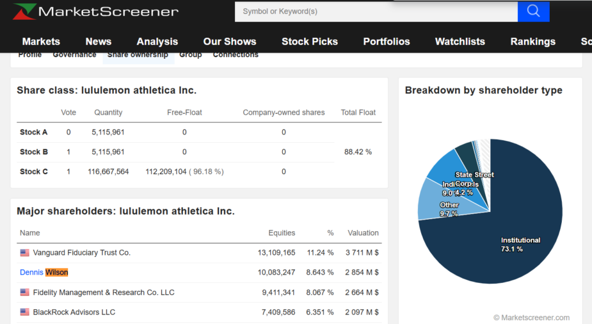The width and height of the screenshot is (592, 324).
Task: Click the Rankings navigation item
Action: [532, 41]
